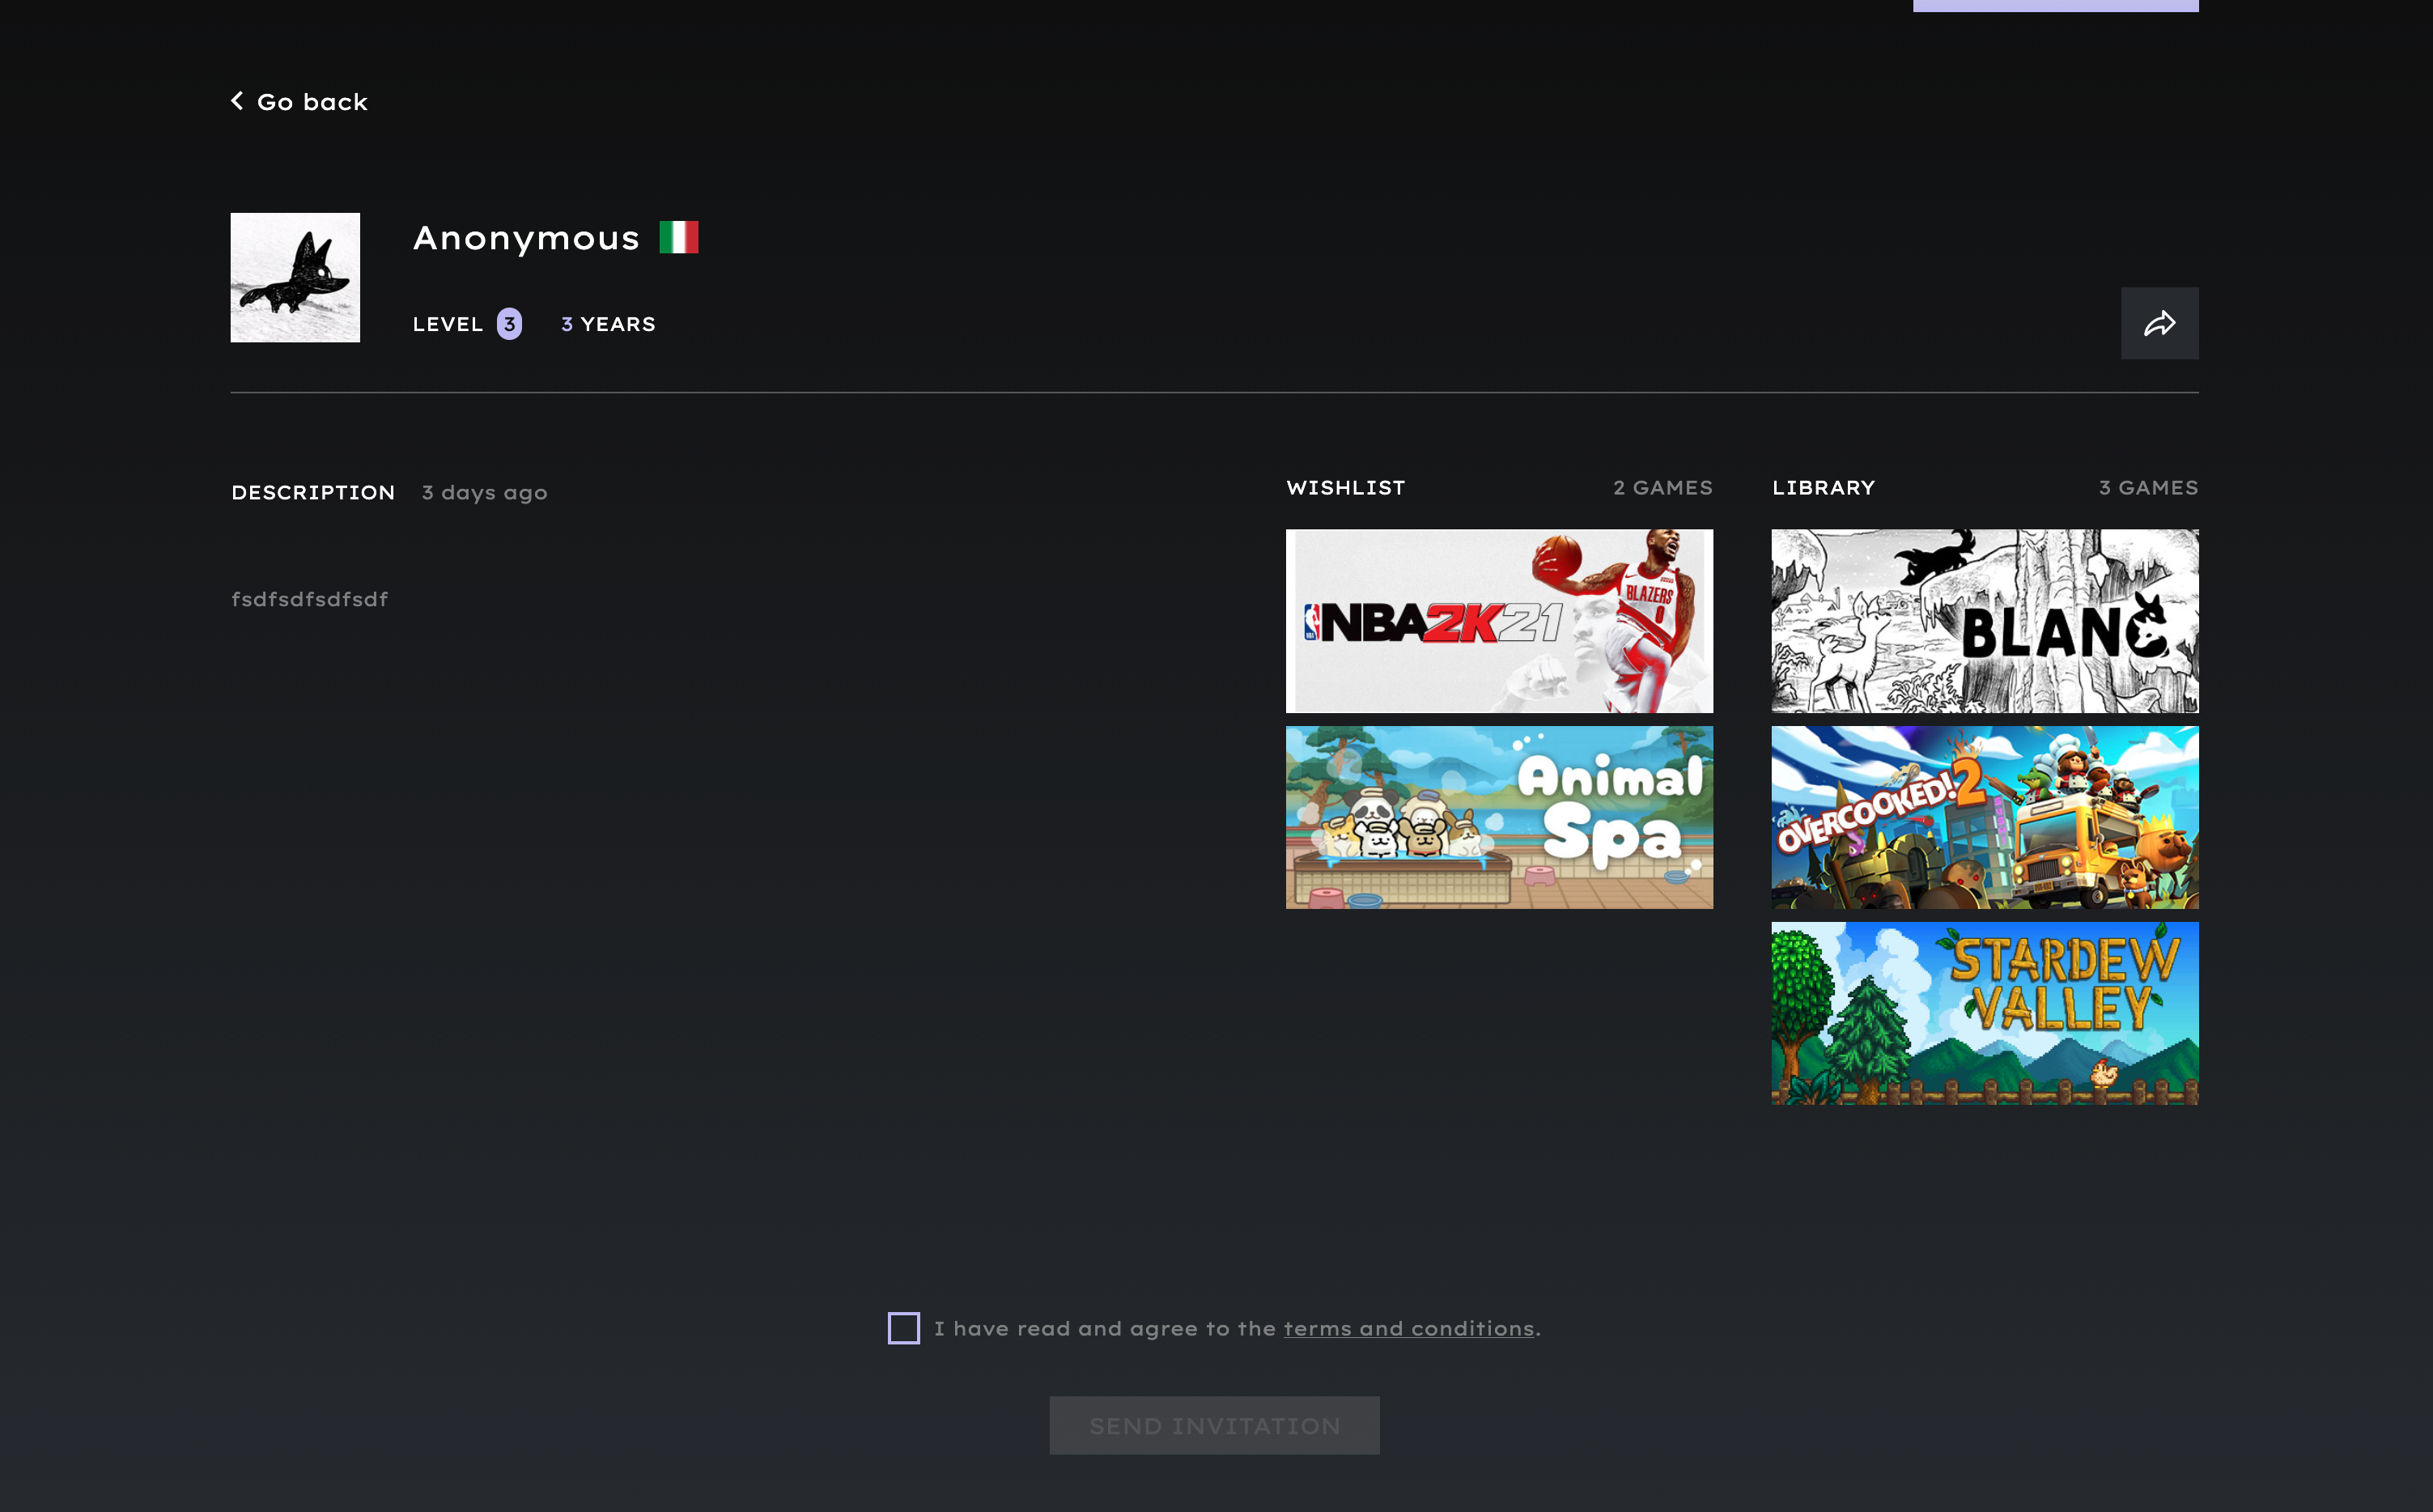The width and height of the screenshot is (2433, 1512).
Task: Open the terms and conditions link
Action: tap(1408, 1329)
